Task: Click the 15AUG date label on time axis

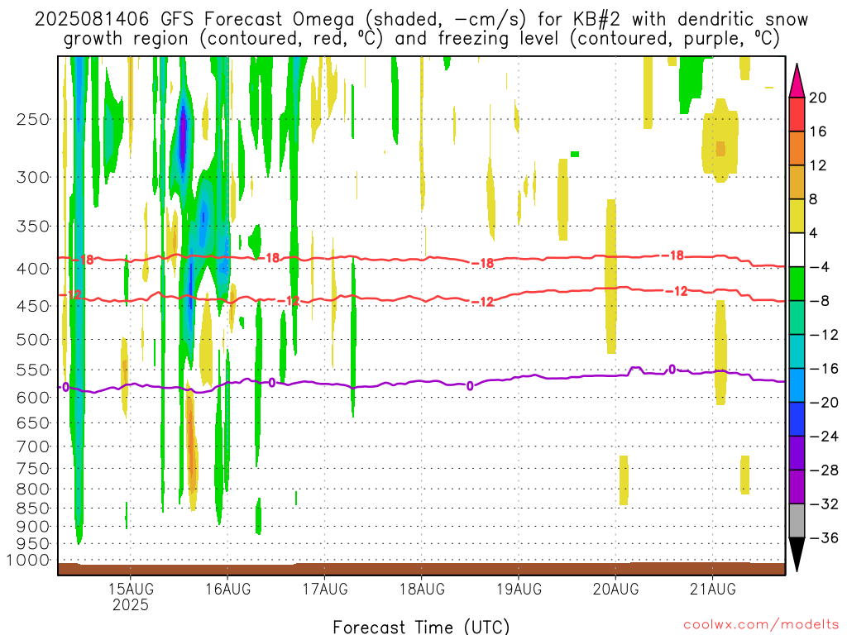Action: [131, 589]
